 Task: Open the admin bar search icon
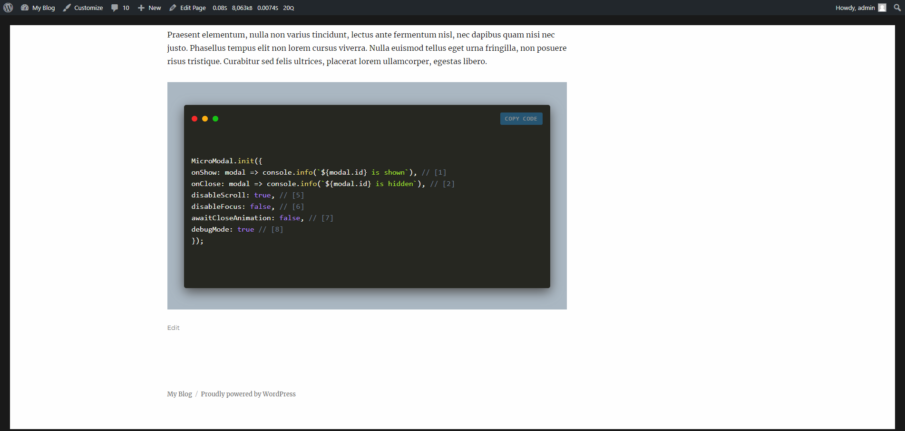(x=897, y=8)
